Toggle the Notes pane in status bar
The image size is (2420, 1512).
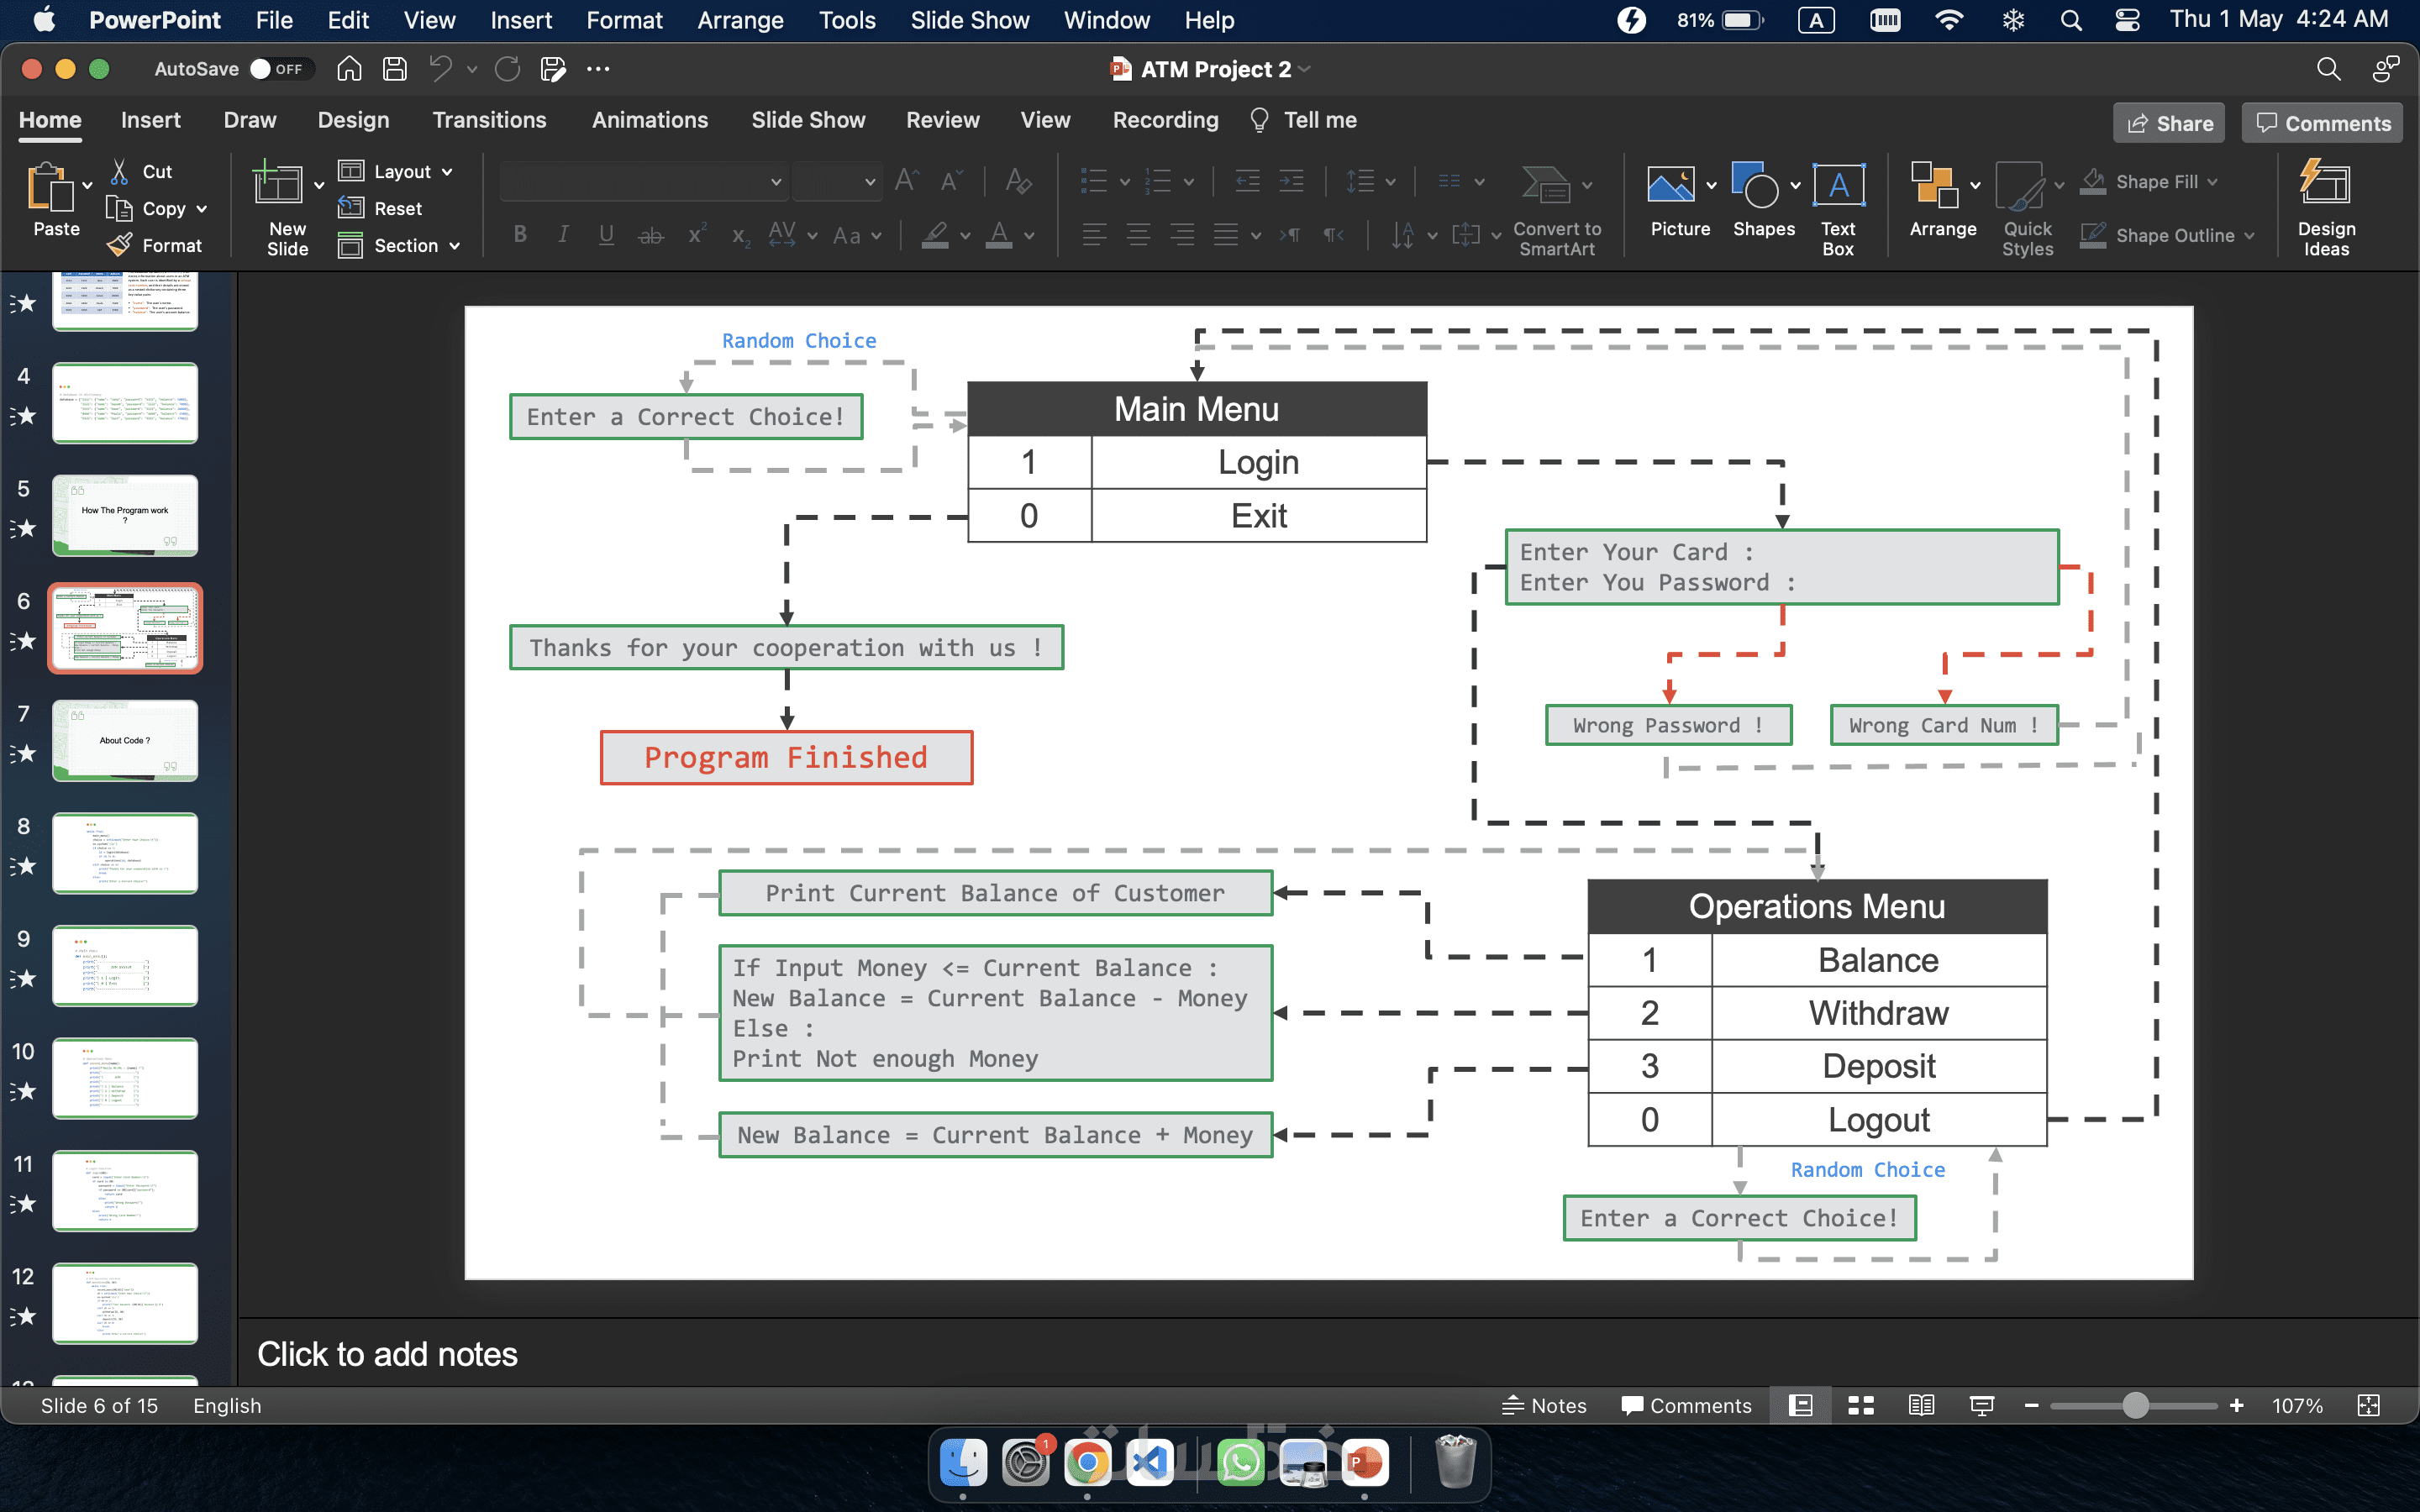(x=1545, y=1405)
